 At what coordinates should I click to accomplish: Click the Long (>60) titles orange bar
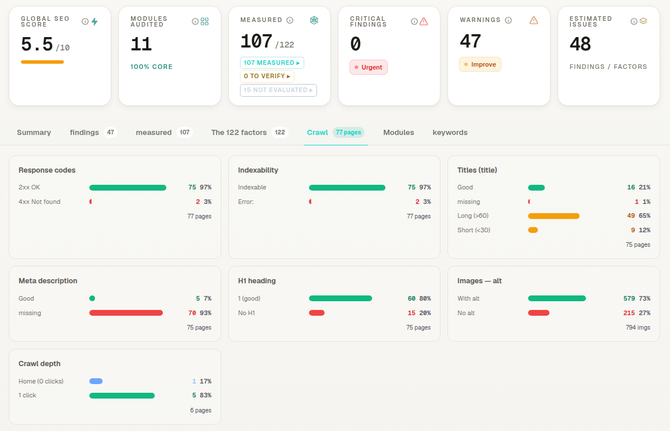pyautogui.click(x=554, y=216)
